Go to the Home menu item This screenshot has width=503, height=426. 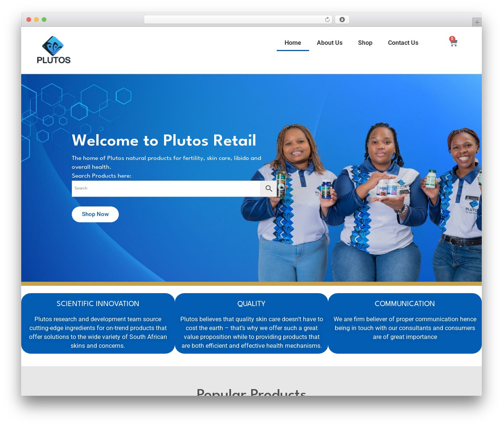click(x=293, y=43)
